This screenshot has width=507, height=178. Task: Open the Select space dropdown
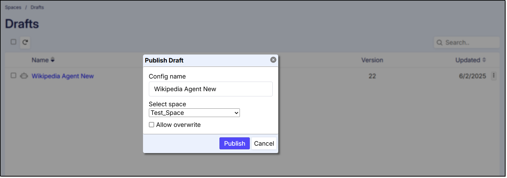click(194, 113)
